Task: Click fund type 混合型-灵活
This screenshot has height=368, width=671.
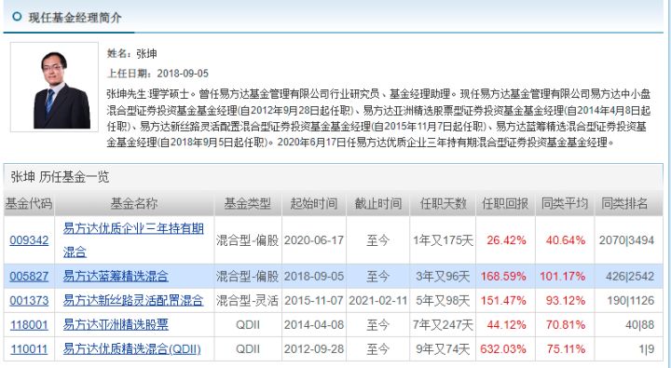Action: click(x=247, y=301)
